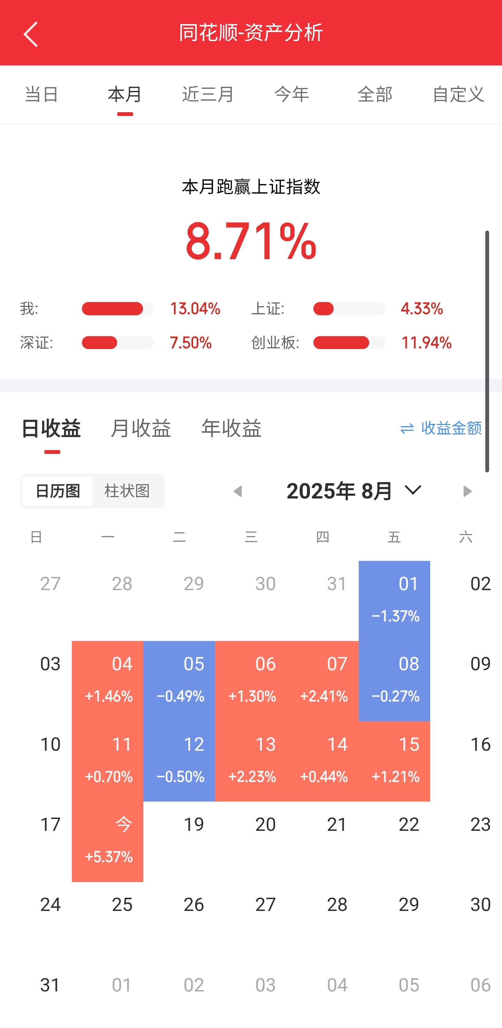Go to next month arrow

(x=467, y=491)
